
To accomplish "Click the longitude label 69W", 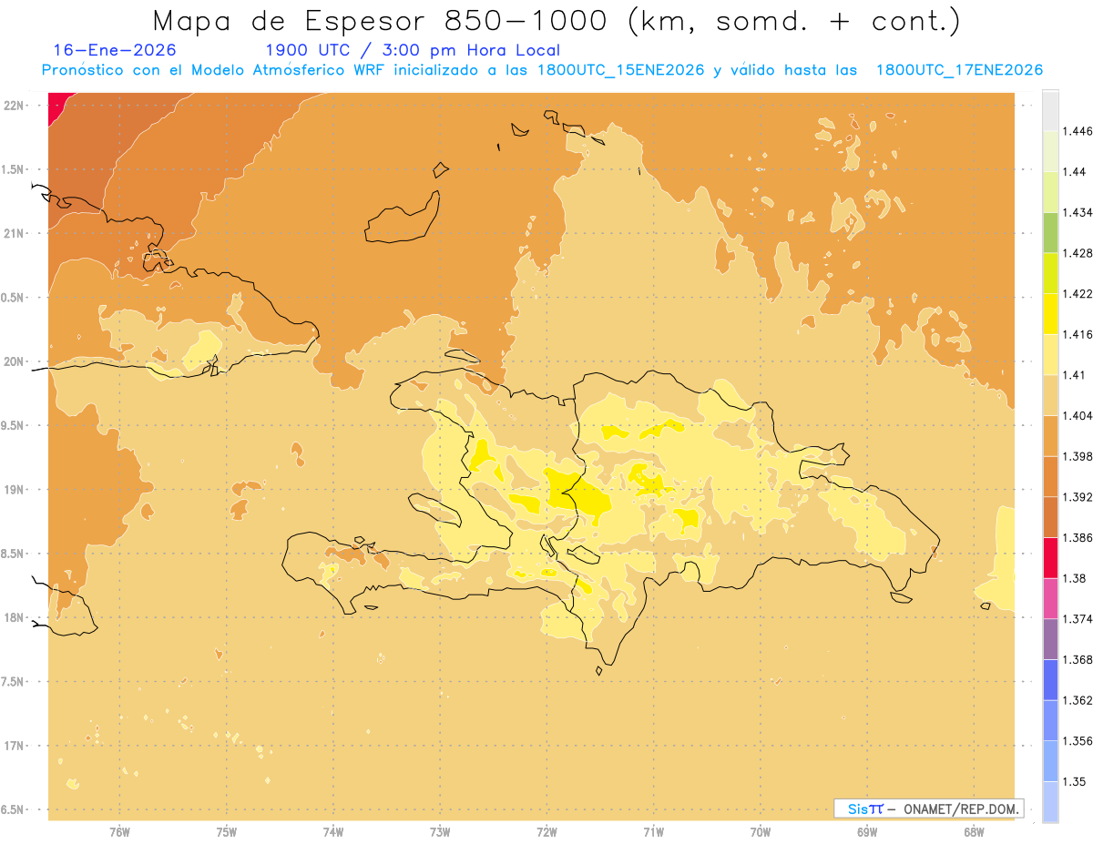I will click(x=867, y=832).
